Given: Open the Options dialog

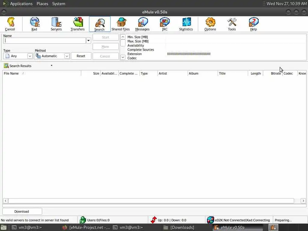Looking at the screenshot, I should click(210, 24).
